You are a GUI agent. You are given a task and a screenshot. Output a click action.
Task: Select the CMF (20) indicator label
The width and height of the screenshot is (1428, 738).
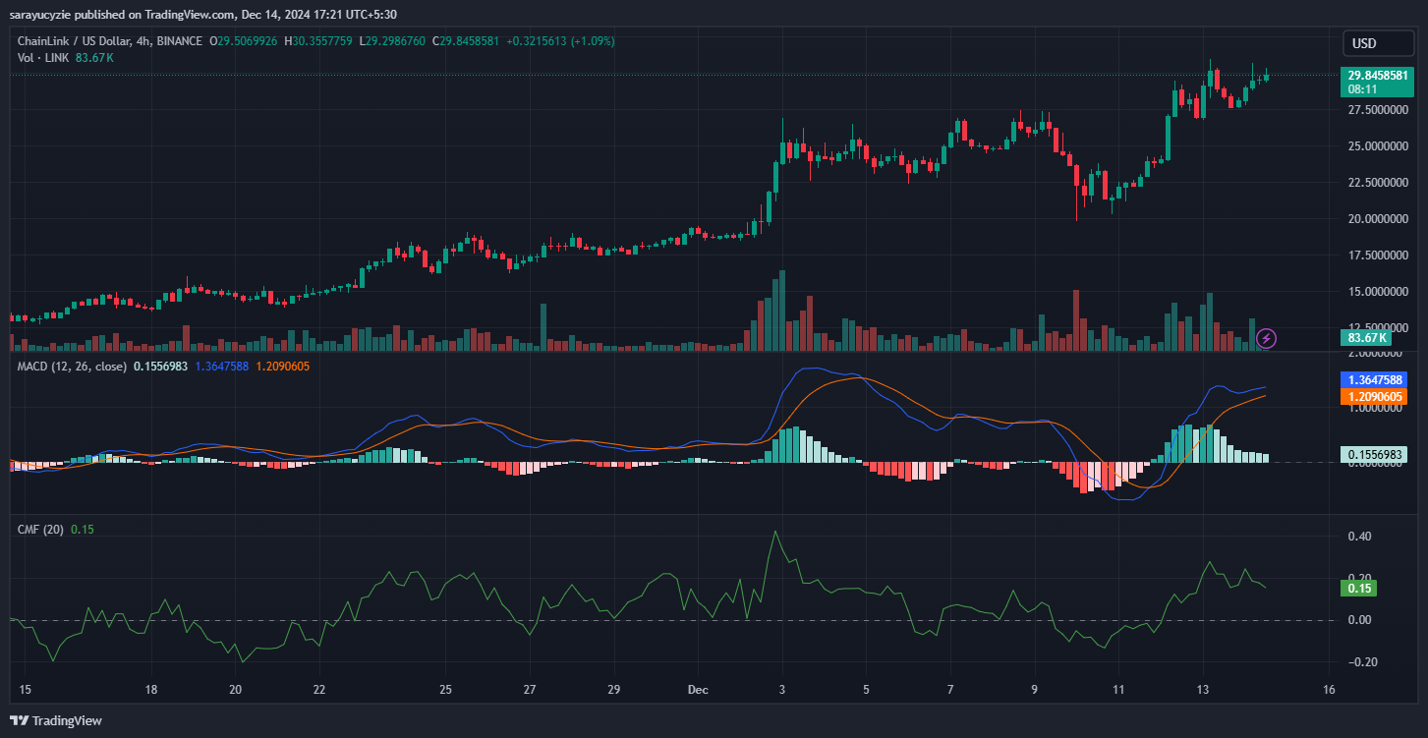coord(40,529)
